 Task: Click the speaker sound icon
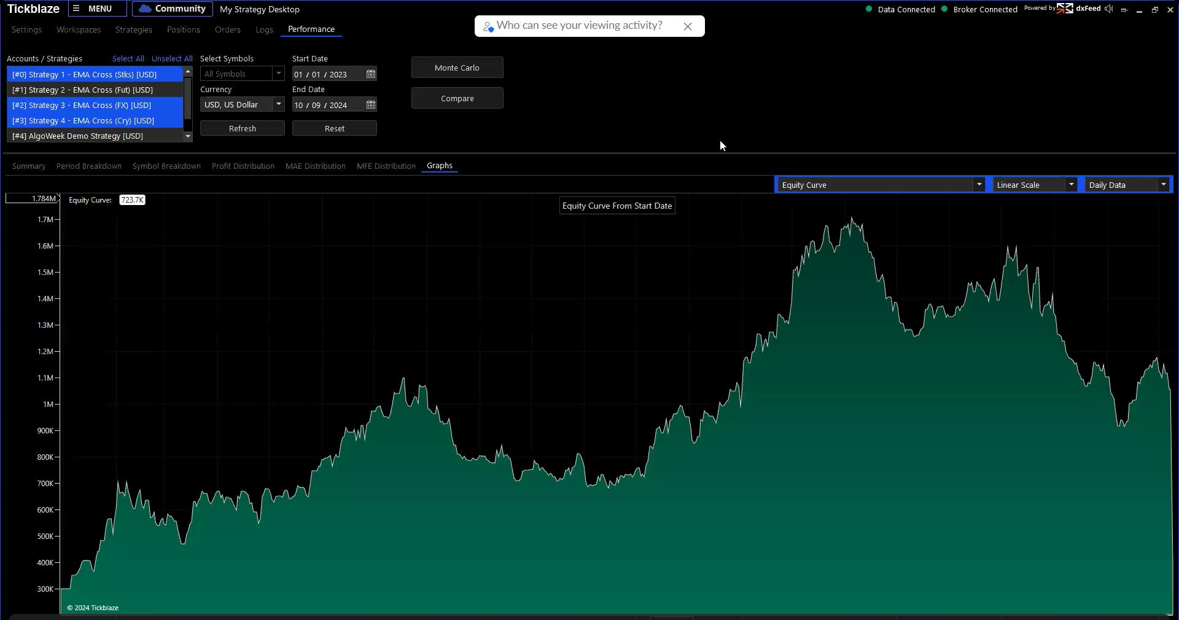pyautogui.click(x=1109, y=9)
